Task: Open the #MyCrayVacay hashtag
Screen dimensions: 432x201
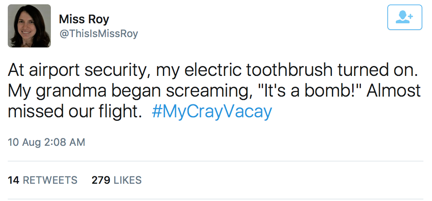Action: click(x=212, y=112)
